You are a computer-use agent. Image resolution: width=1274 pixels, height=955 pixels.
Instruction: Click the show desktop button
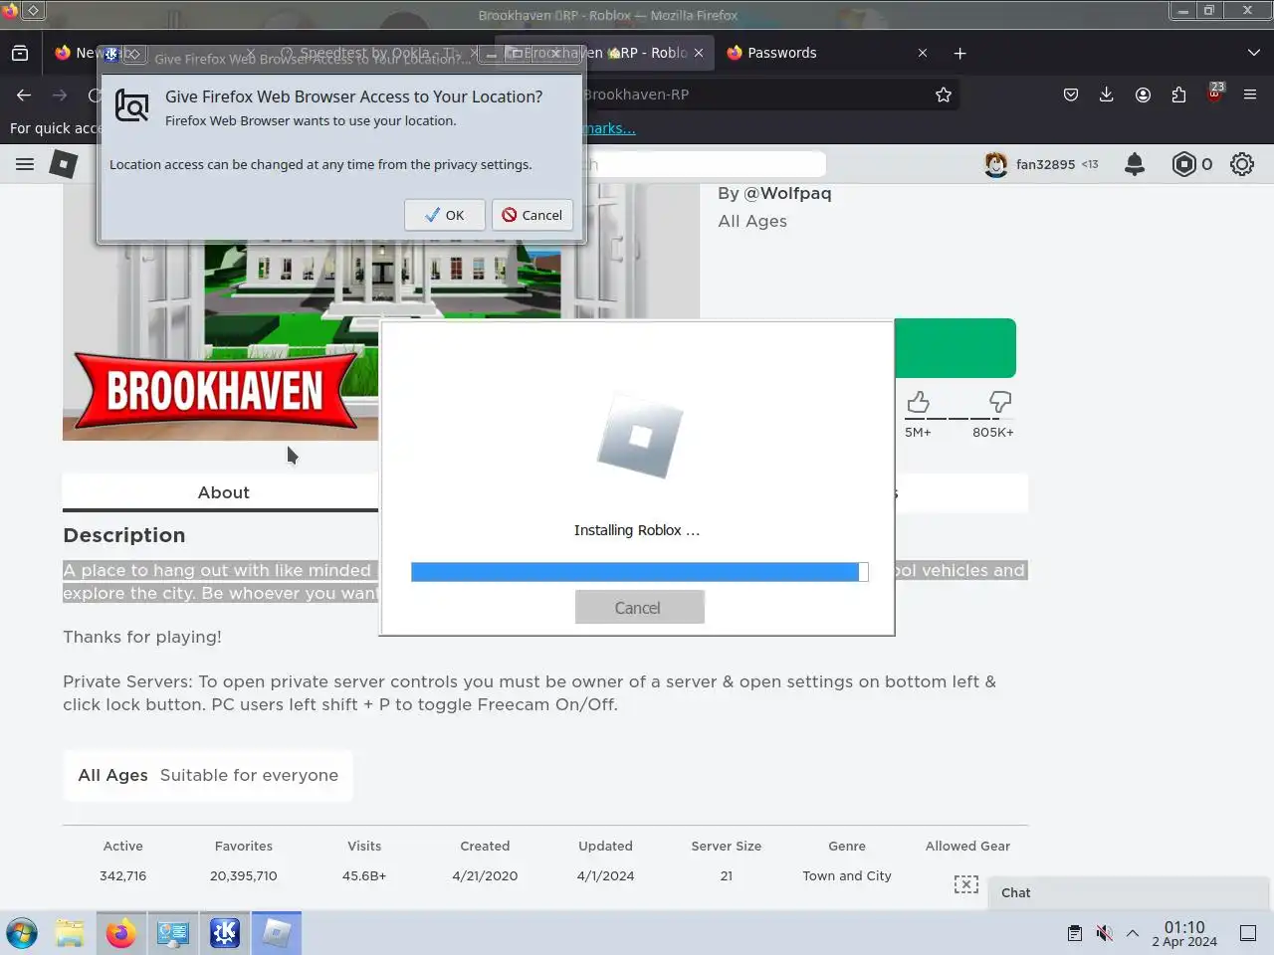pyautogui.click(x=1248, y=933)
